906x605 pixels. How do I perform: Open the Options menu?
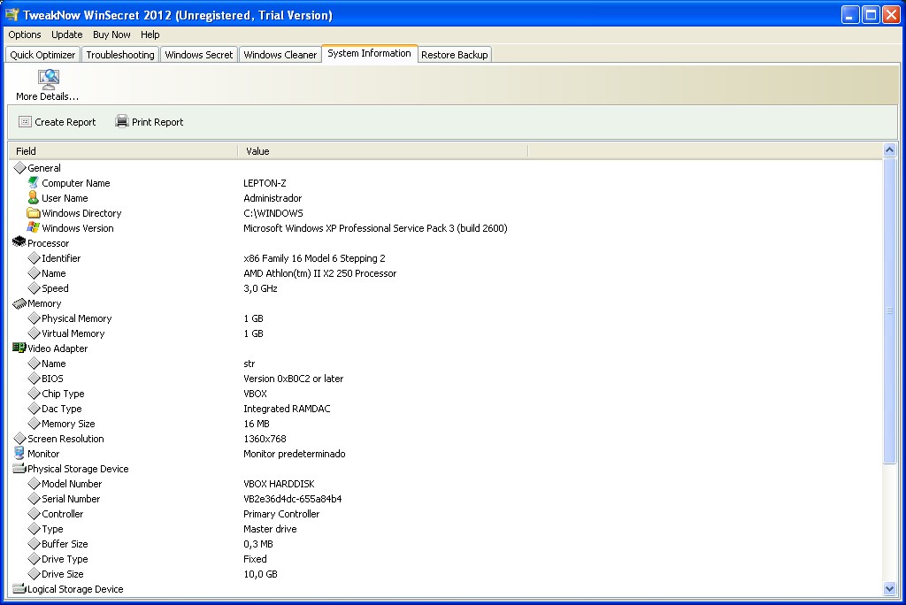pos(25,34)
